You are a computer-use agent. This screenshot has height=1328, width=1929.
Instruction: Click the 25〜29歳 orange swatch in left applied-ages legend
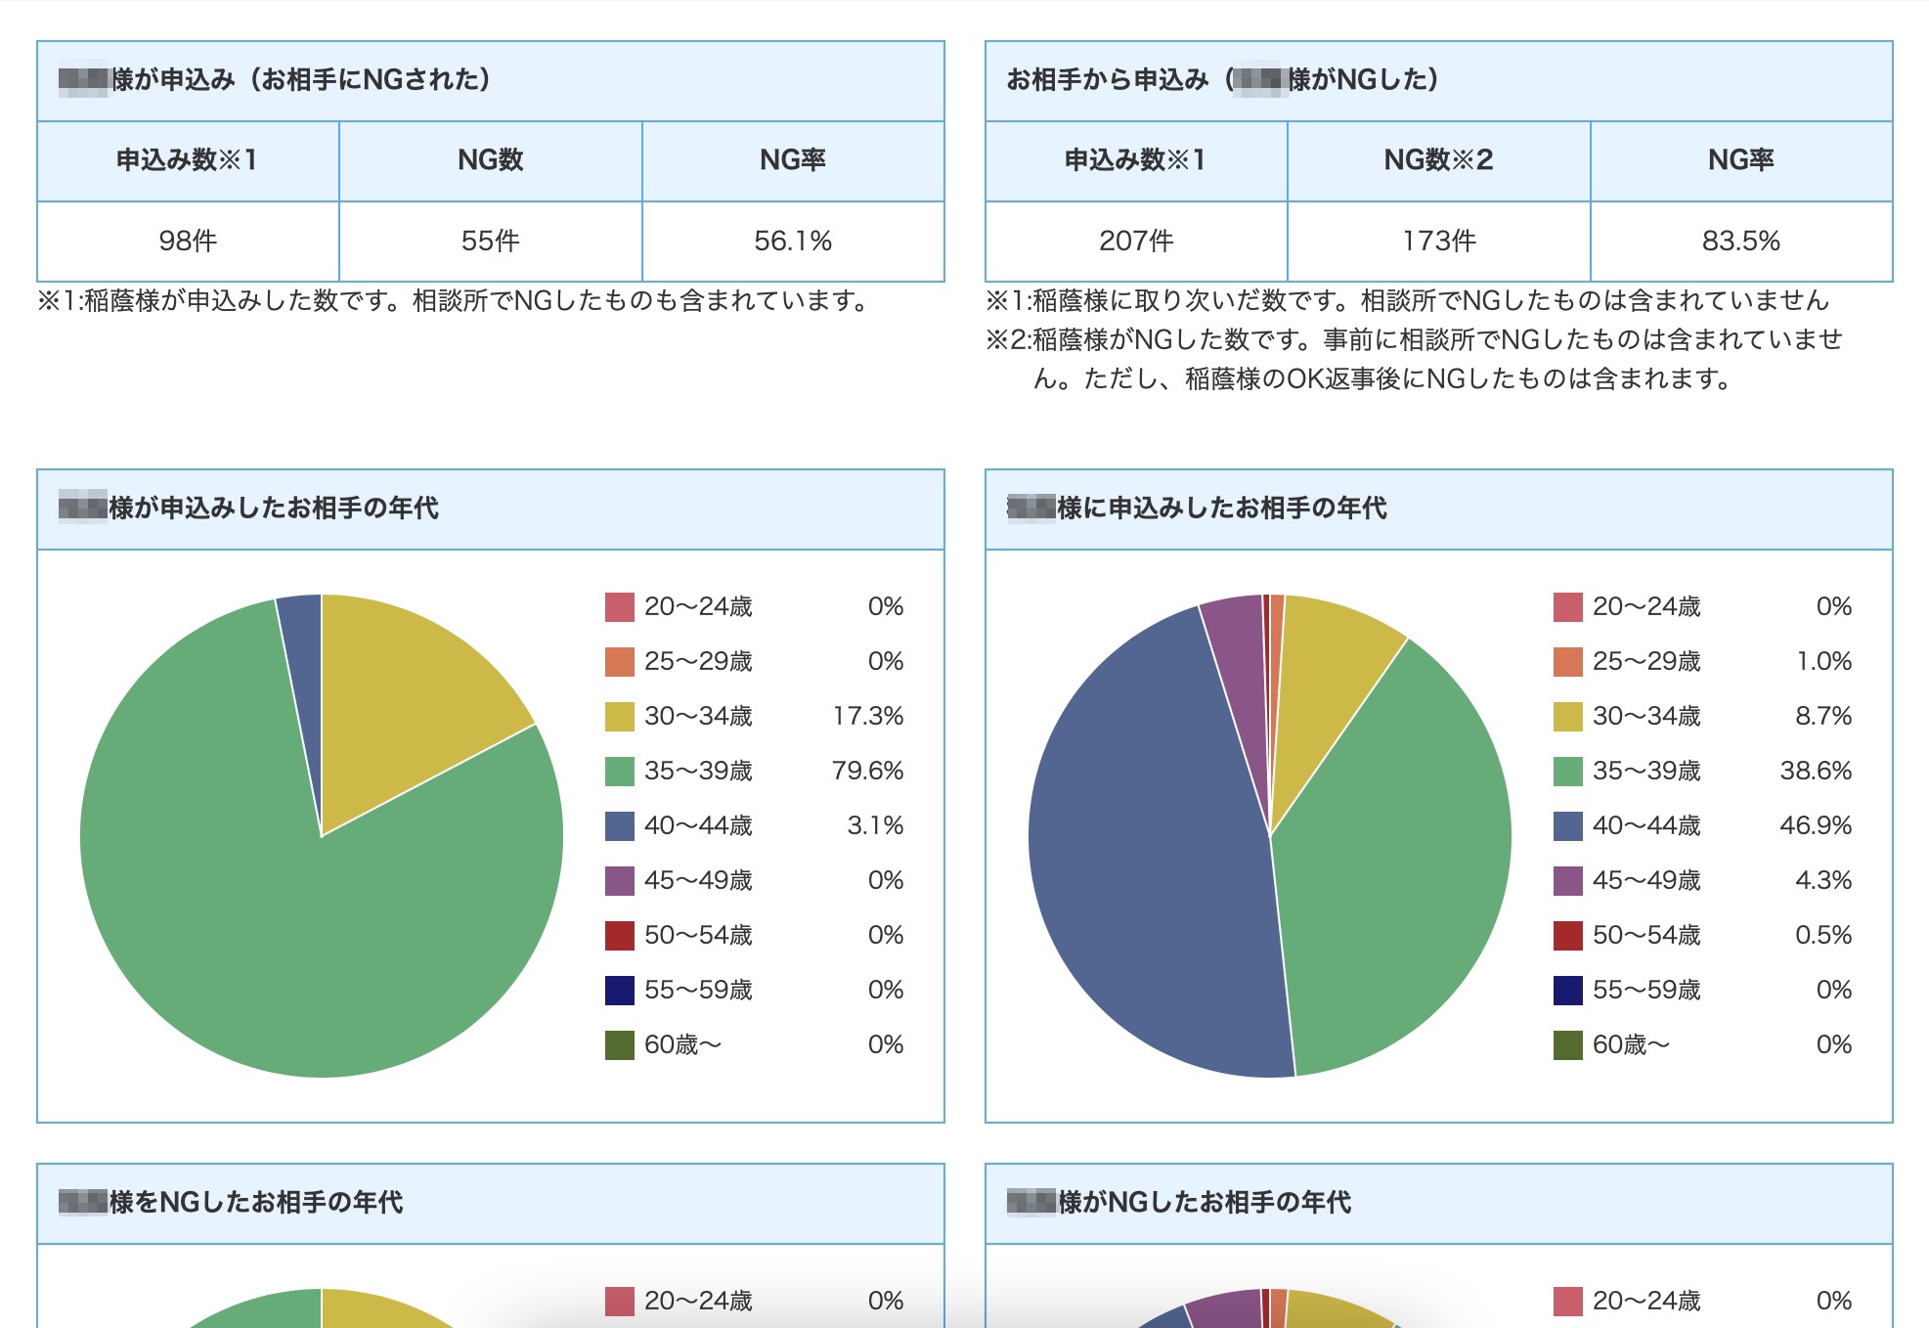[x=620, y=661]
